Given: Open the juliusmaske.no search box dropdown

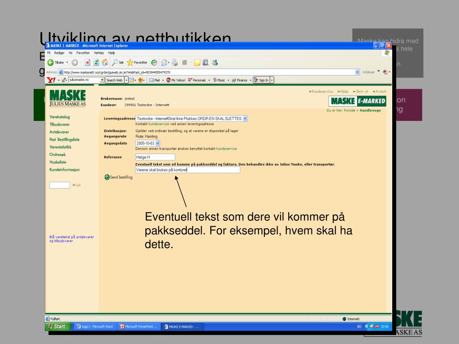Looking at the screenshot, I should [x=102, y=80].
